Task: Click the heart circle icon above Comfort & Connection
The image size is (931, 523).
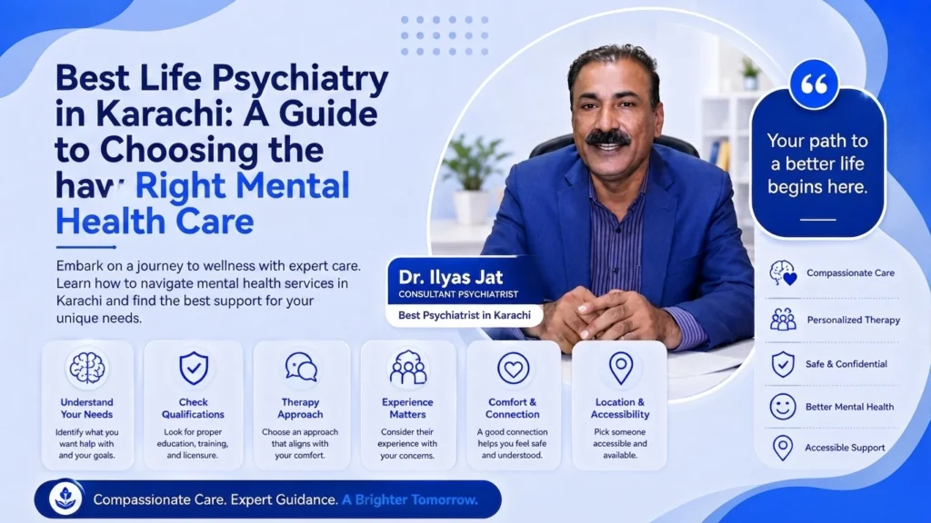Action: click(x=513, y=369)
